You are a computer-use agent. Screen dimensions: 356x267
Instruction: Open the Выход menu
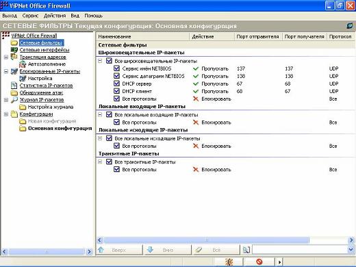coord(10,16)
